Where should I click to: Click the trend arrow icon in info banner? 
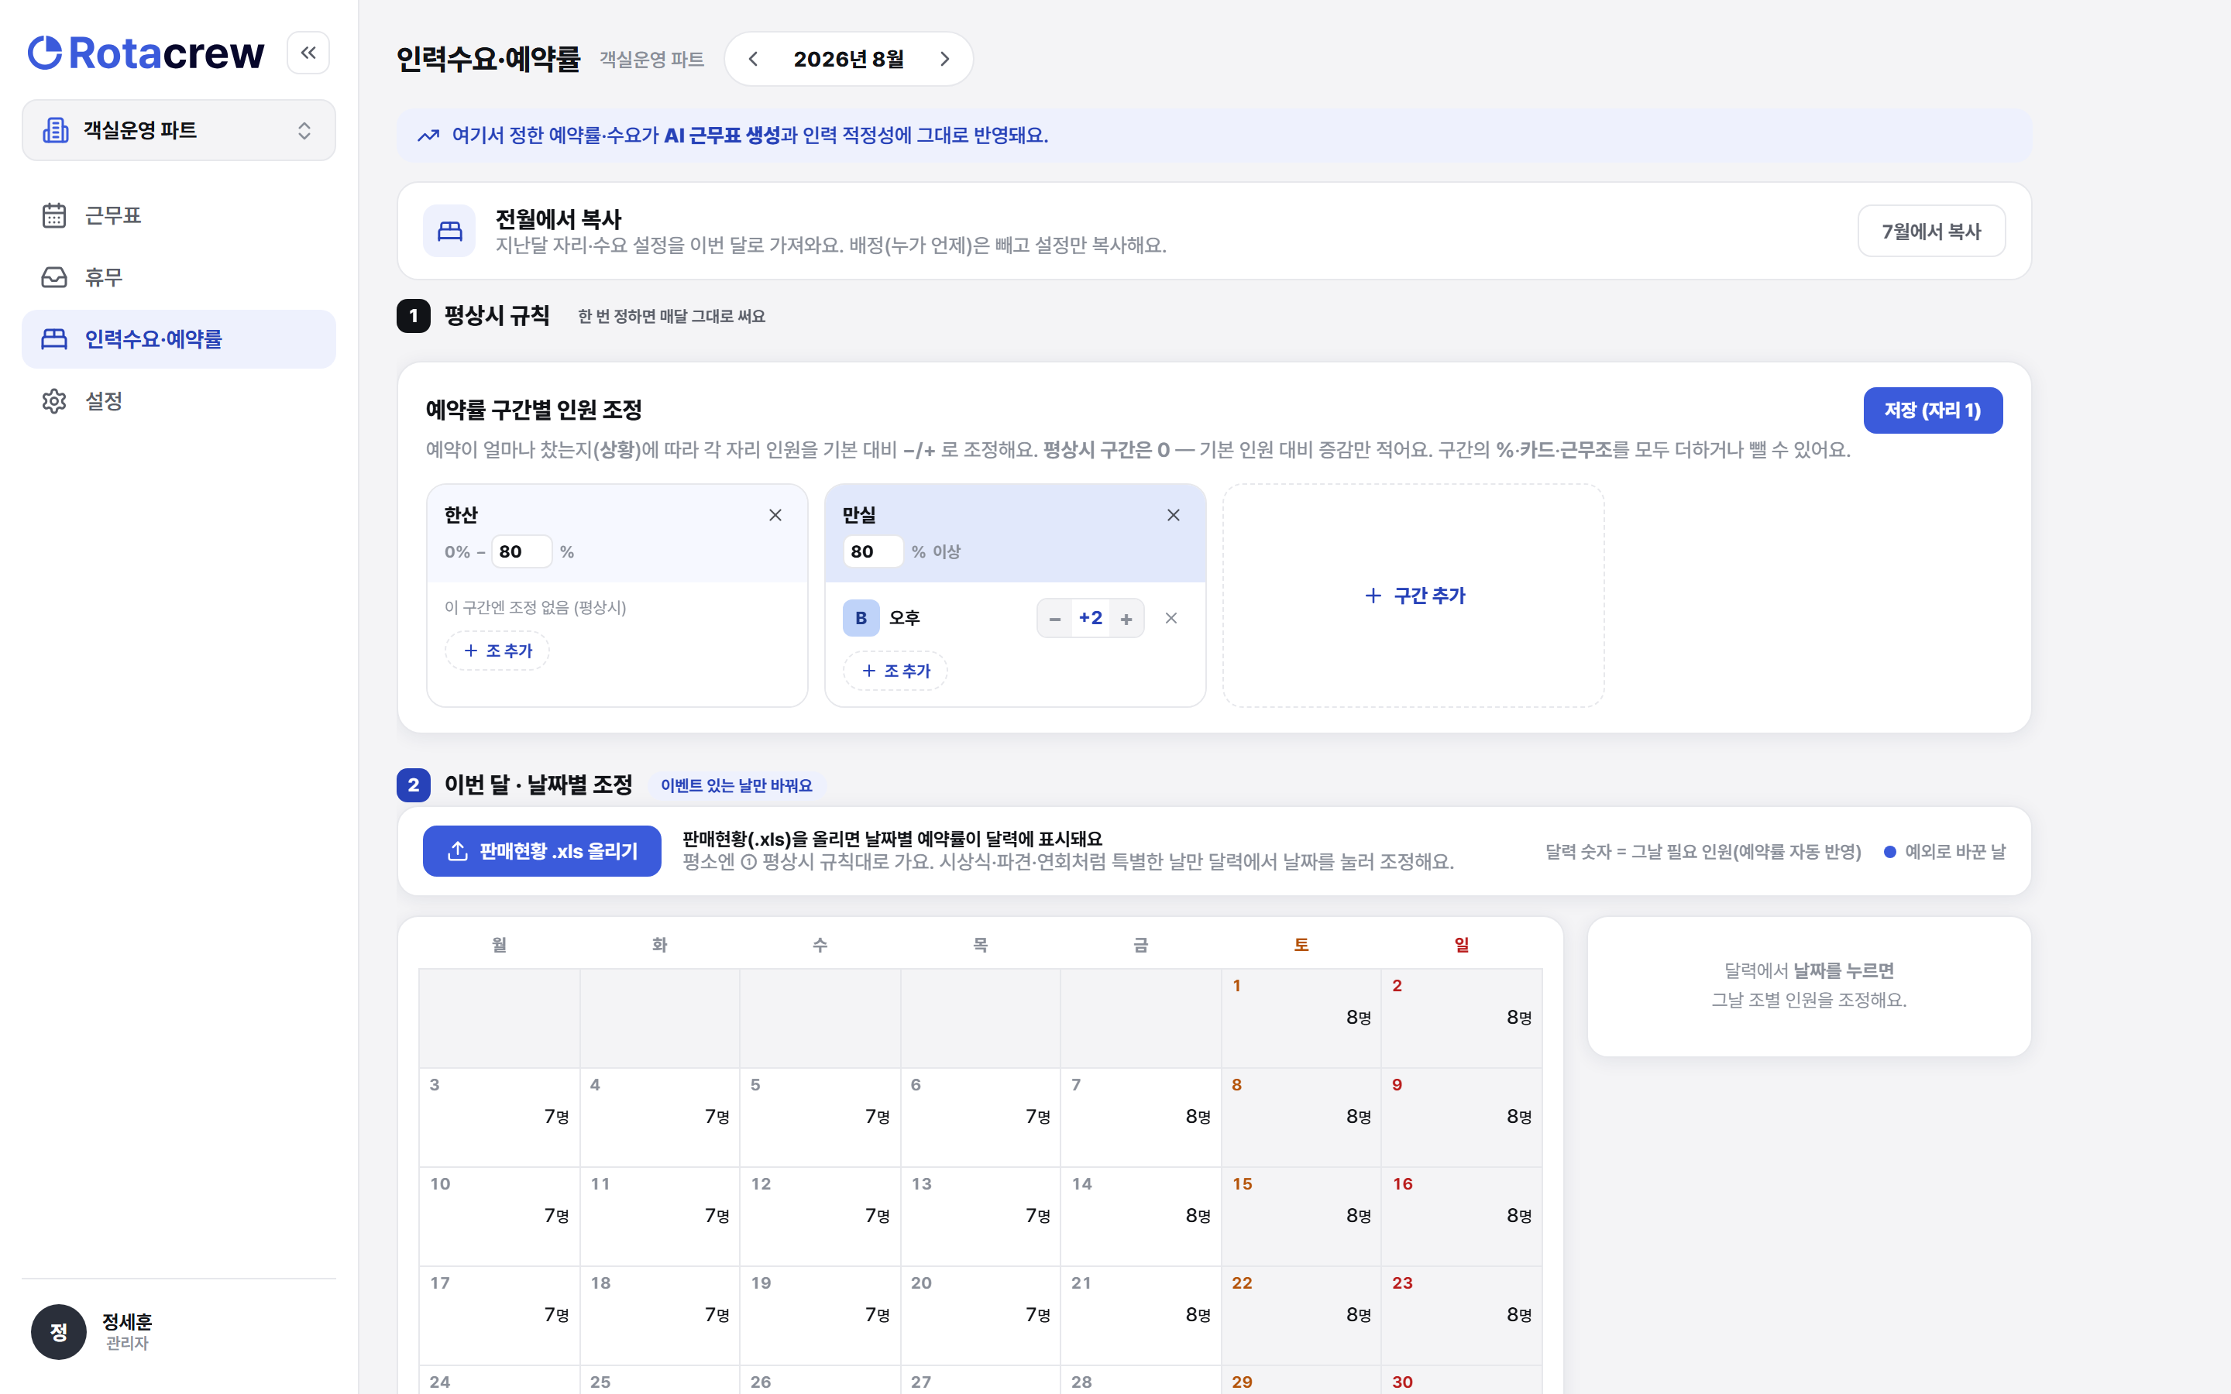click(x=428, y=136)
